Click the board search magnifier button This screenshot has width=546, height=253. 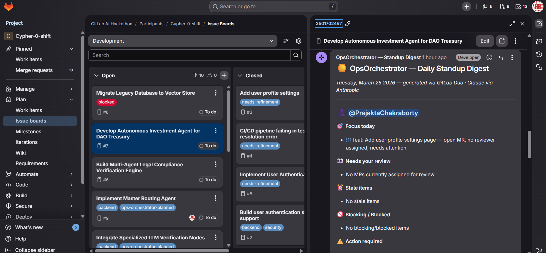point(296,55)
